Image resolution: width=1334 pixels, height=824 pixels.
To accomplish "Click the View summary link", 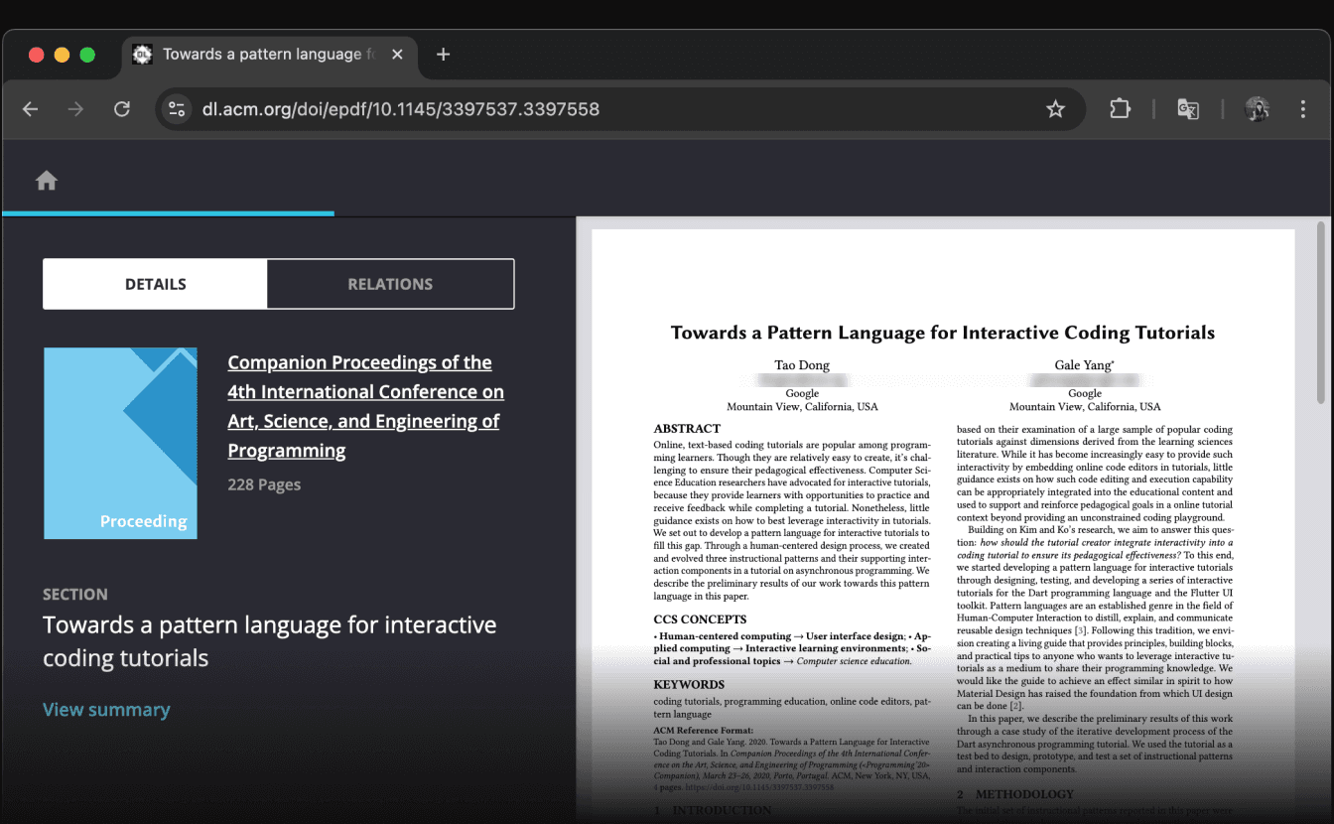I will 106,709.
